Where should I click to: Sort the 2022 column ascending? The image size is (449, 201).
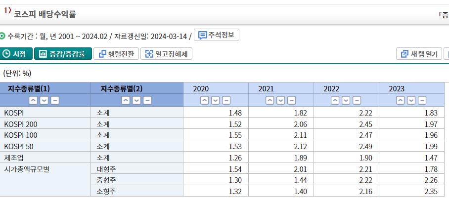pos(335,100)
